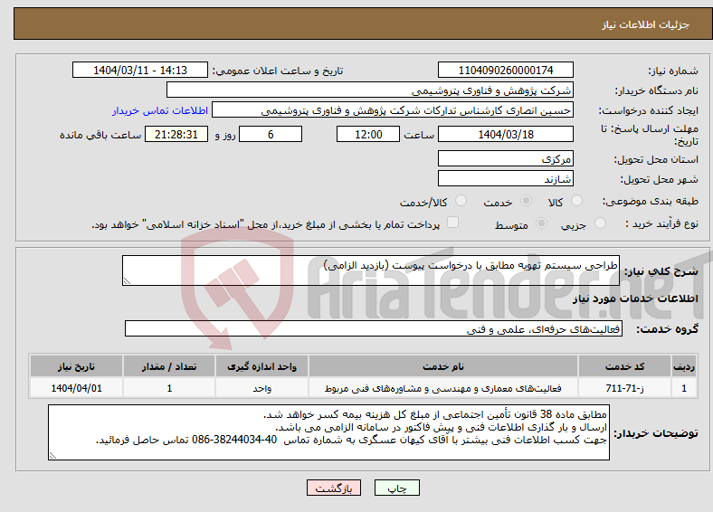Click the اطلاعات خدمات مورد نیاز heading
713x512 pixels.
coord(635,299)
